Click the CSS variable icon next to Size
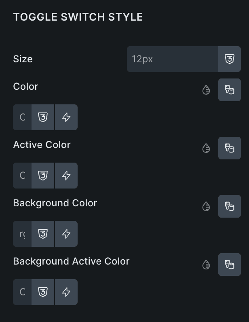This screenshot has width=249, height=322. [x=230, y=59]
